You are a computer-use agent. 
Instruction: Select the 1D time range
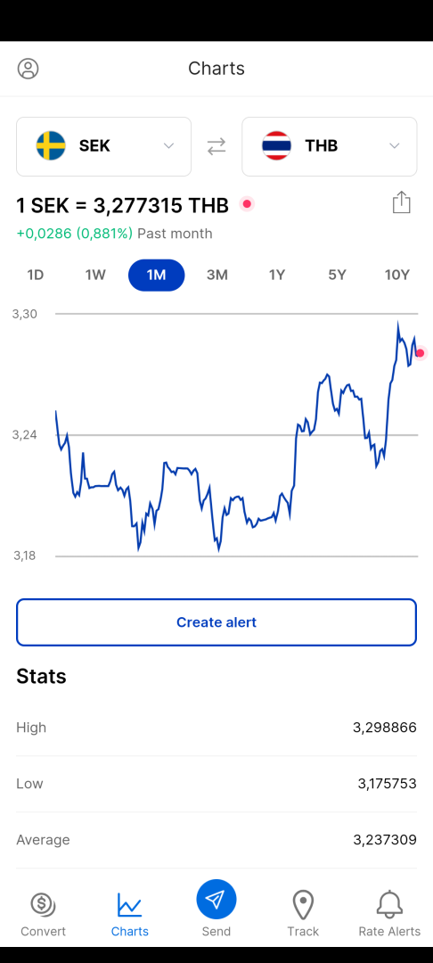point(36,276)
